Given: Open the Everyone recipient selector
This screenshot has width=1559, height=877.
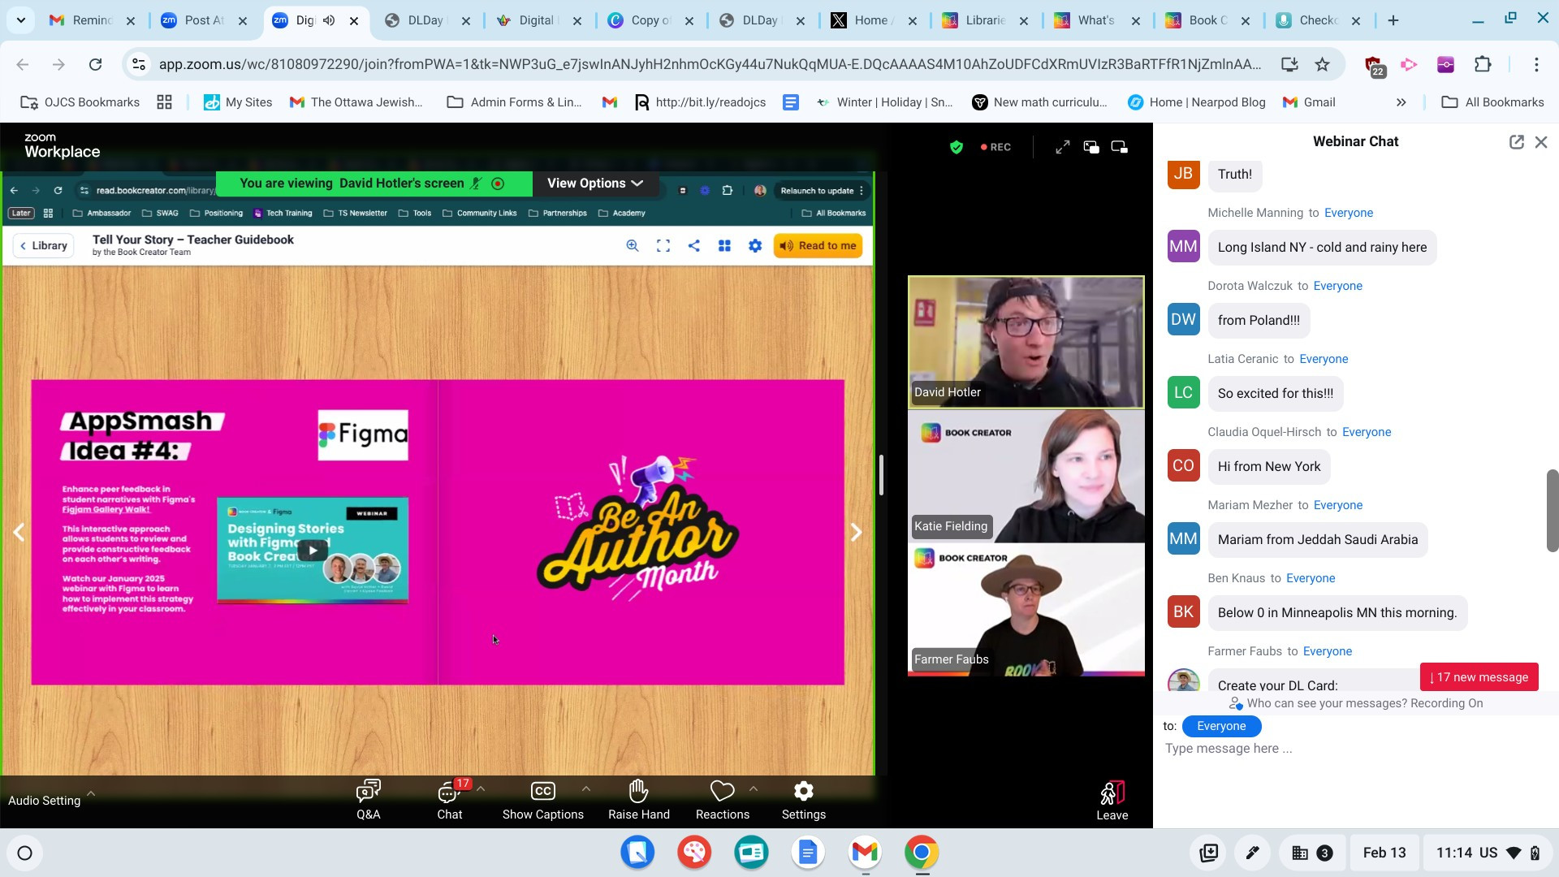Looking at the screenshot, I should tap(1220, 726).
